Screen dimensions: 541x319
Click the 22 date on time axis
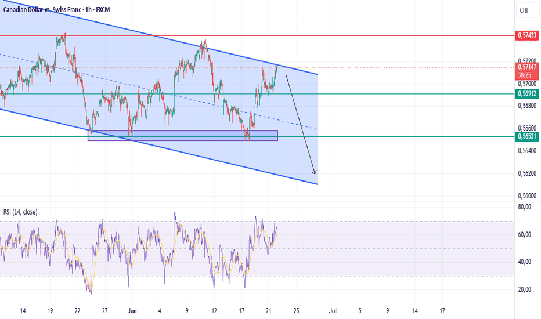[77, 311]
